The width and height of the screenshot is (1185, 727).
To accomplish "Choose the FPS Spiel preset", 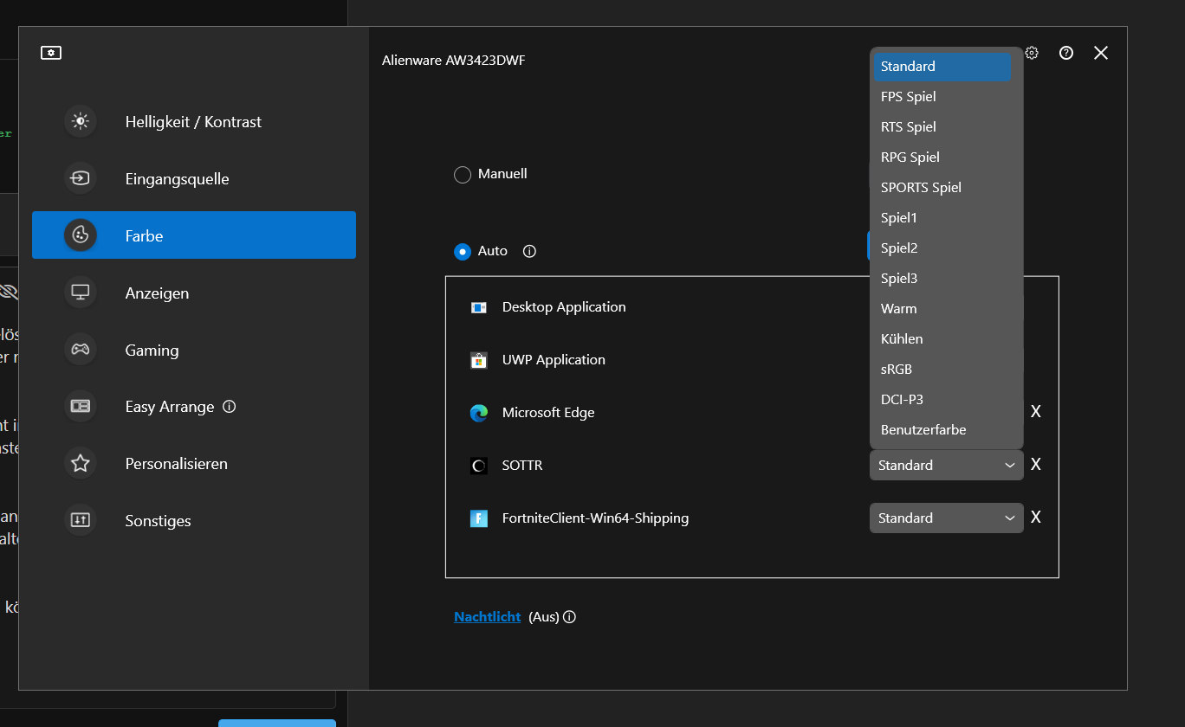I will point(942,97).
